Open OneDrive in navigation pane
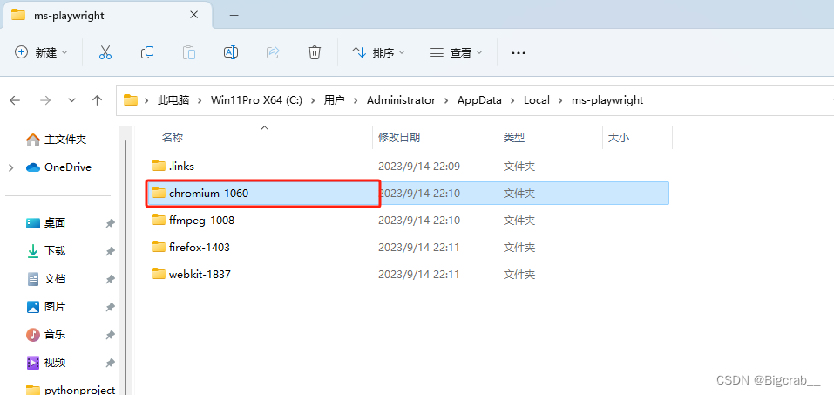This screenshot has width=834, height=395. pos(59,167)
